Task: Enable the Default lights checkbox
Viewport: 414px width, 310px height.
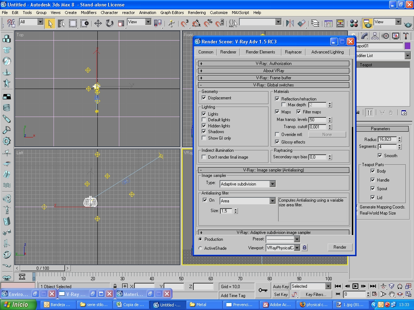Action: 204,120
